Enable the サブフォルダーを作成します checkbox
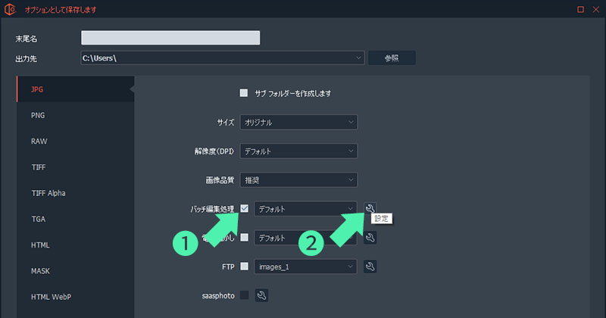 pyautogui.click(x=244, y=93)
